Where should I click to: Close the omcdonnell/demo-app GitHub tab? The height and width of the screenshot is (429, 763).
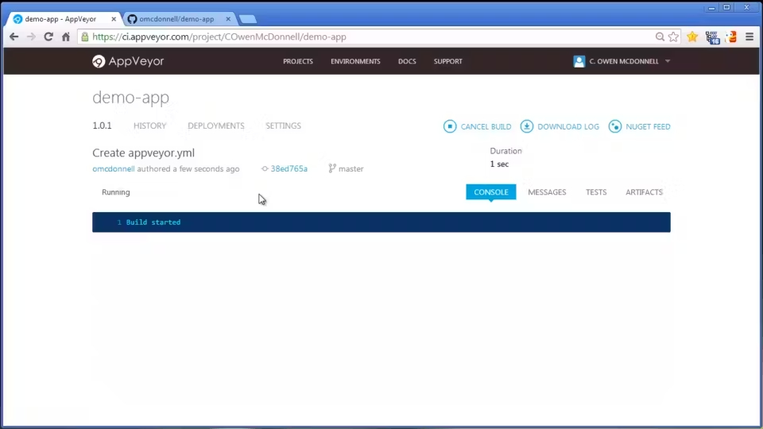pyautogui.click(x=228, y=19)
